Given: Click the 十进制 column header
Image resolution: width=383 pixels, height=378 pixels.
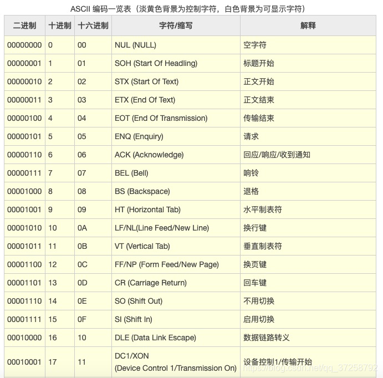Looking at the screenshot, I should point(60,25).
